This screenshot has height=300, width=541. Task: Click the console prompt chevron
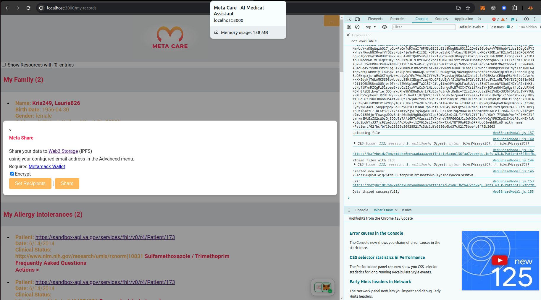point(349,198)
